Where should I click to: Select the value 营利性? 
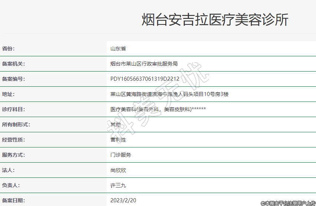118,140
